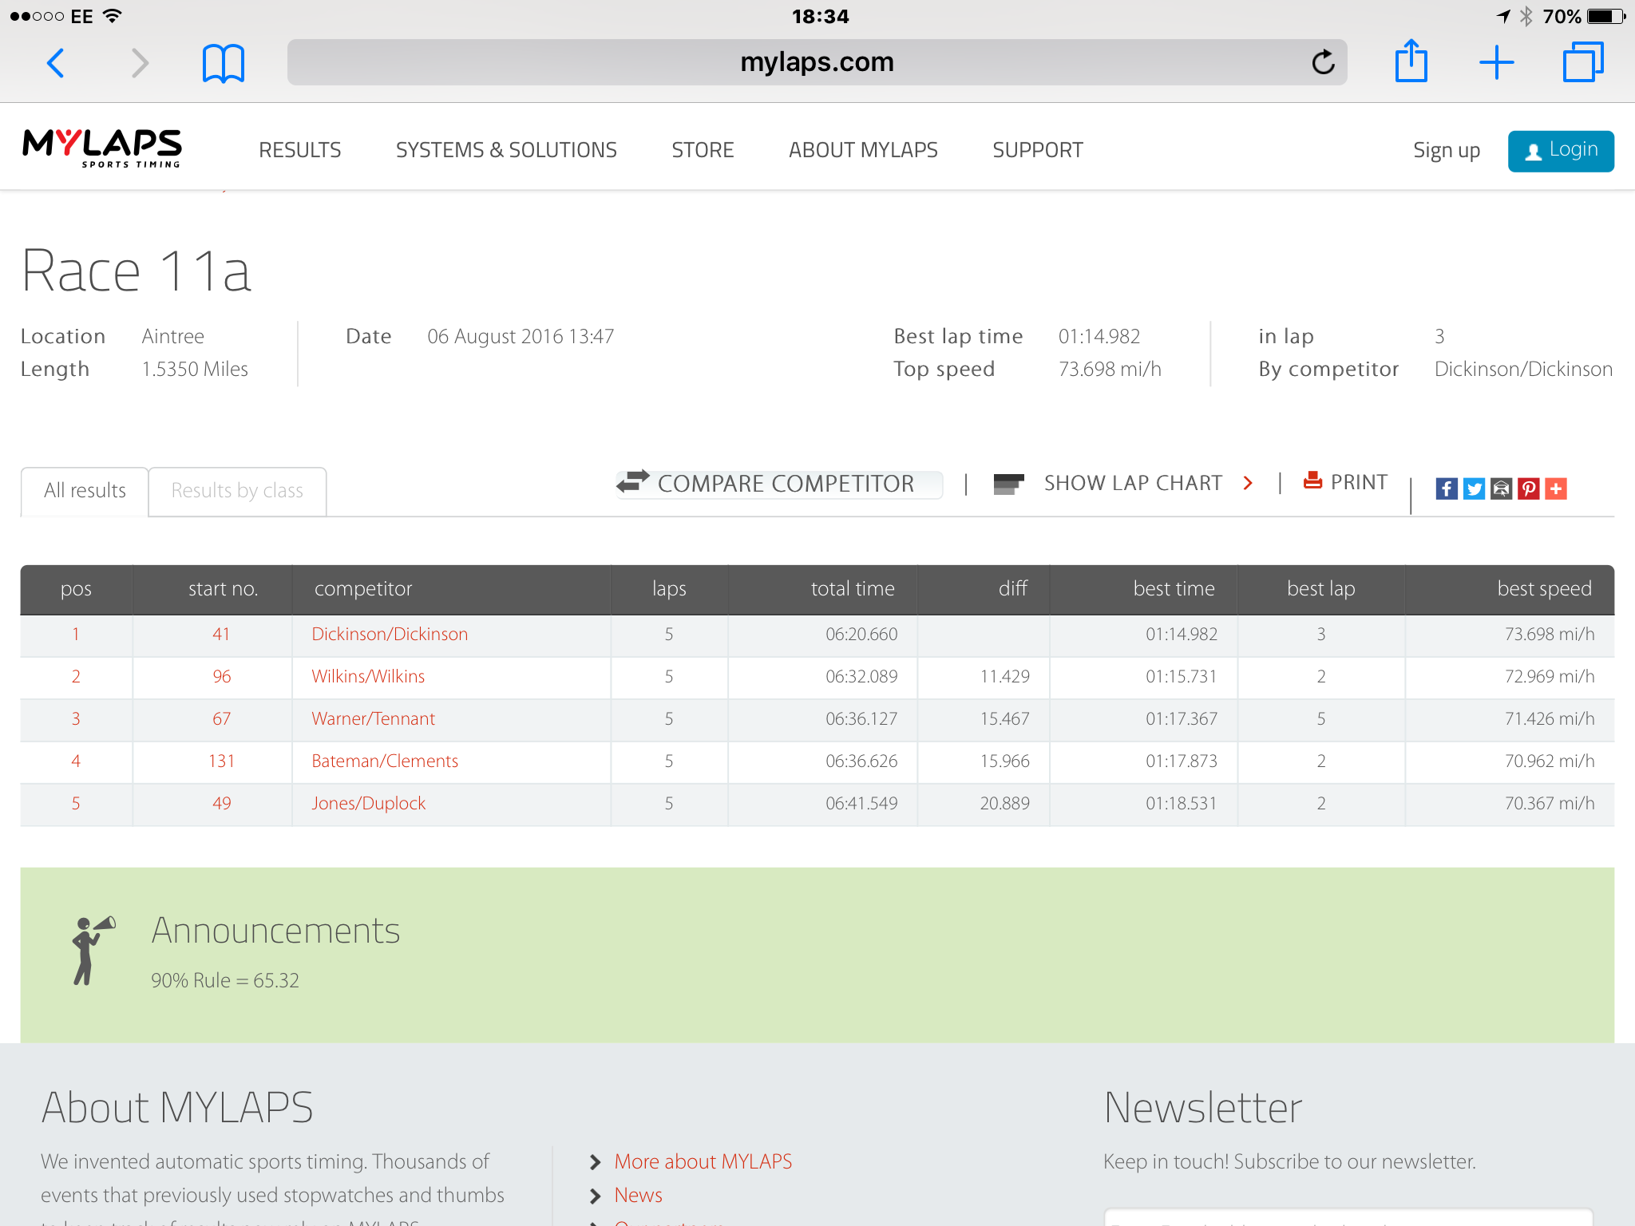The width and height of the screenshot is (1635, 1226).
Task: Share results on Twitter icon
Action: click(x=1474, y=488)
